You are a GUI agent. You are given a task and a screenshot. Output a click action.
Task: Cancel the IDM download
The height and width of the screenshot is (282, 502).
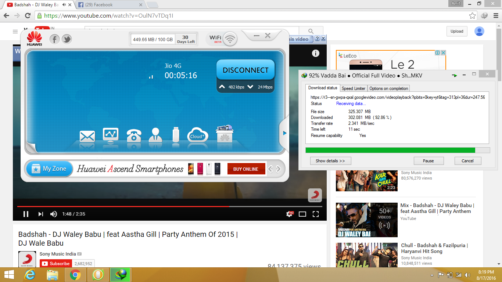467,161
